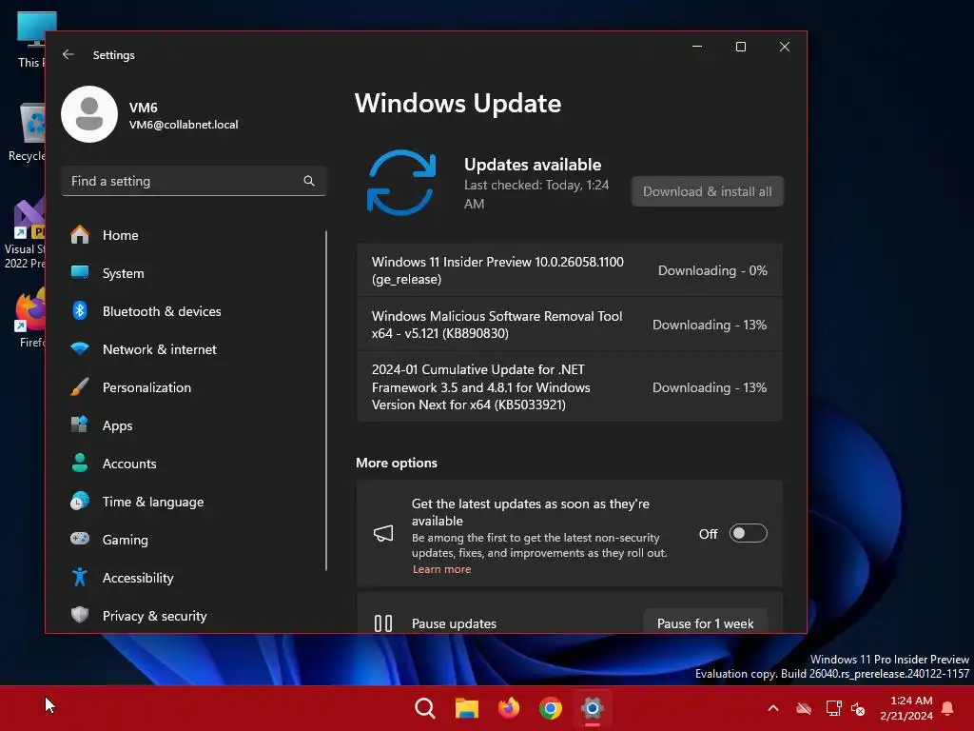Image resolution: width=974 pixels, height=731 pixels.
Task: Click the Windows Update page title
Action: [458, 103]
